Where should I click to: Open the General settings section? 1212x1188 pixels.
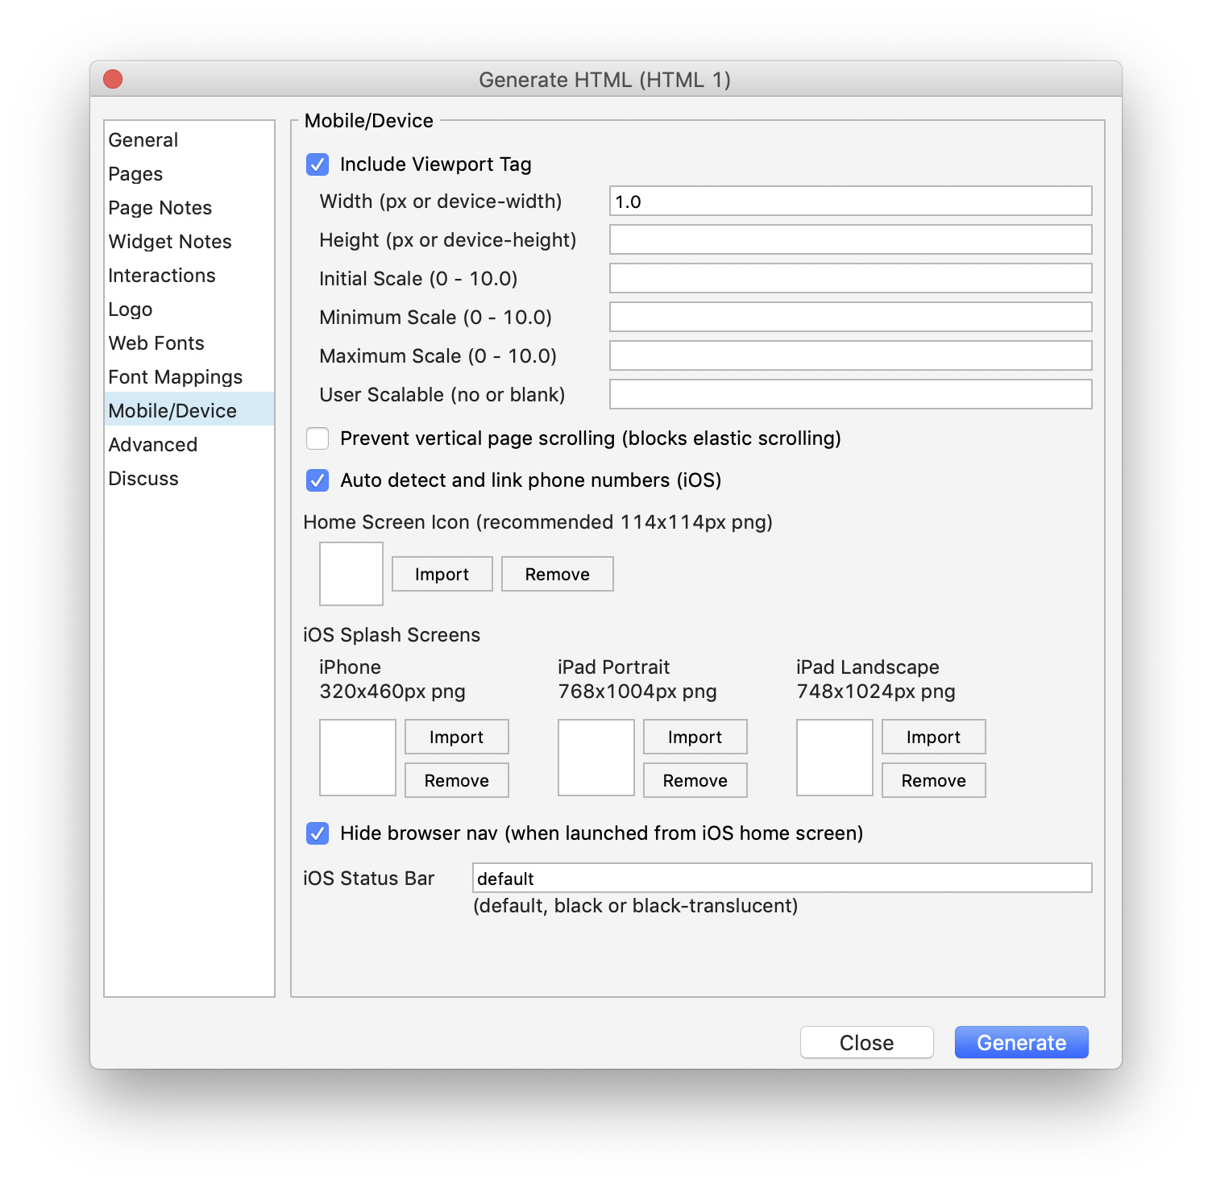[x=143, y=140]
